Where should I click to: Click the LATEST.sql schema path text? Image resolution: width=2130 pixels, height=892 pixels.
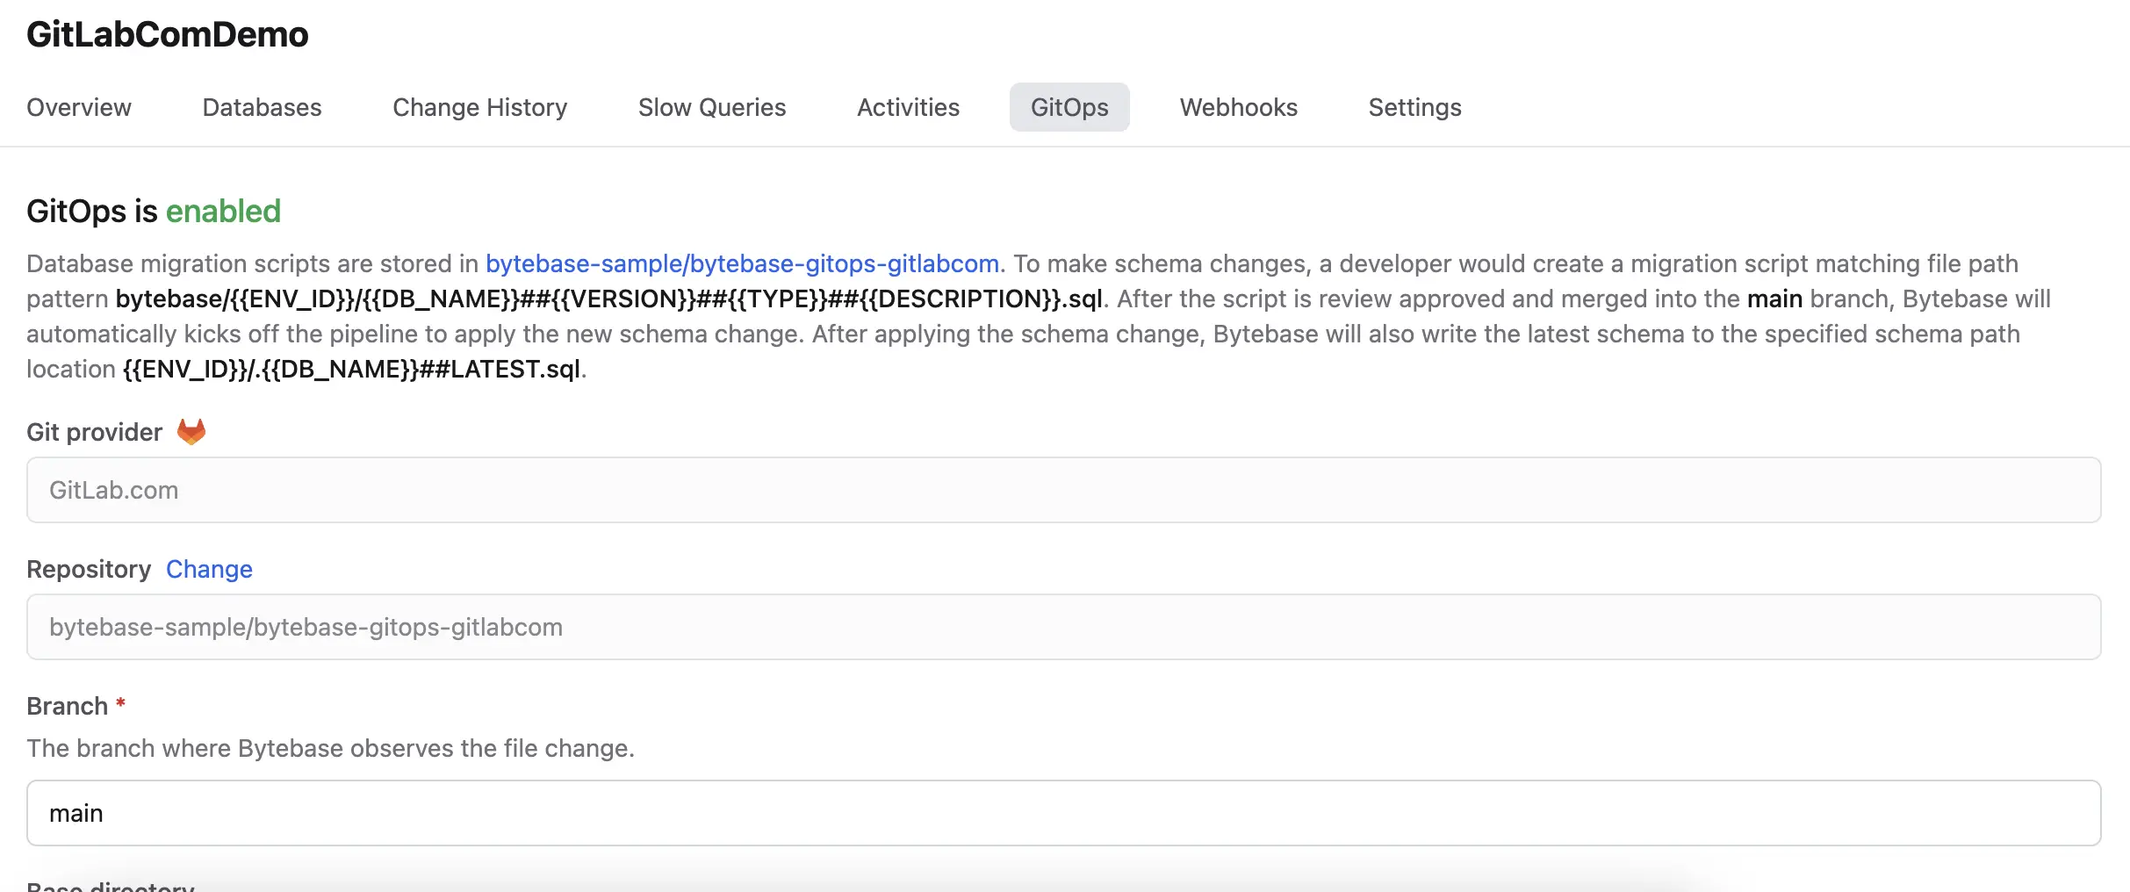(354, 369)
